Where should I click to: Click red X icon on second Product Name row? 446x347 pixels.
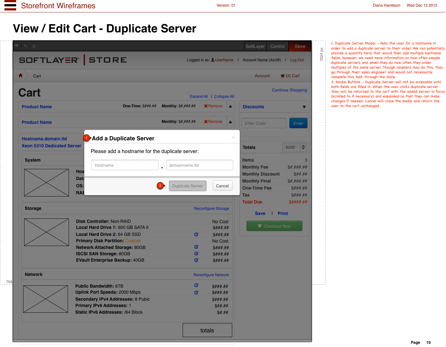206,122
